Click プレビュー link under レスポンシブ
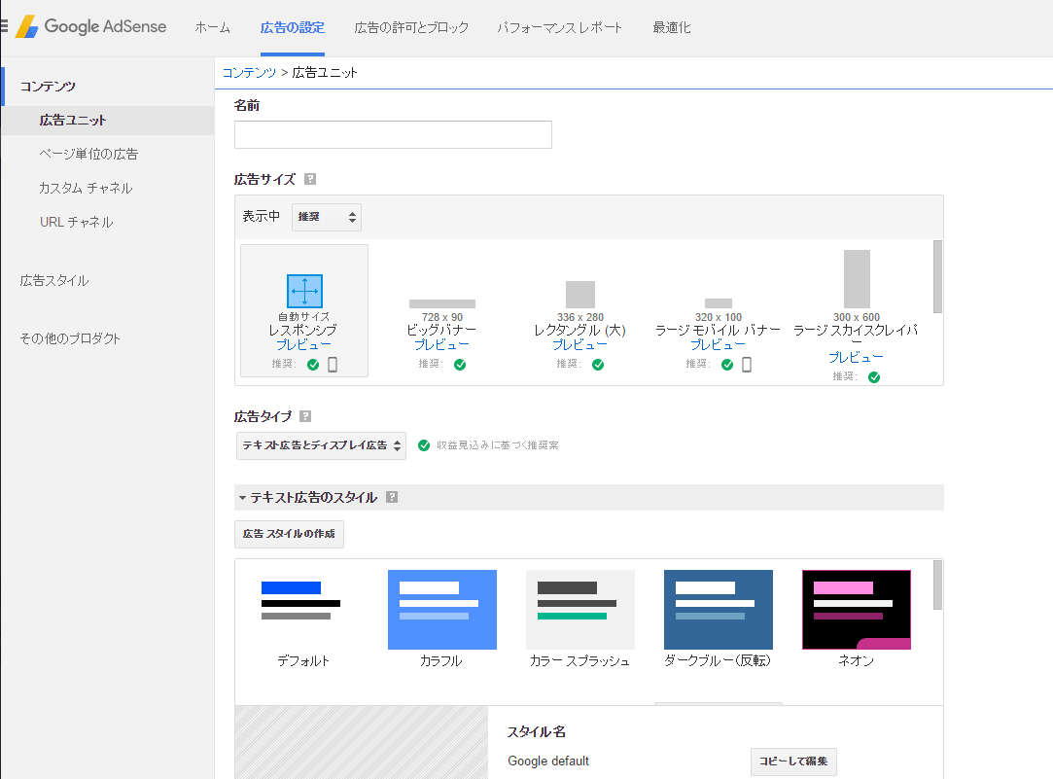The image size is (1053, 779). click(304, 344)
